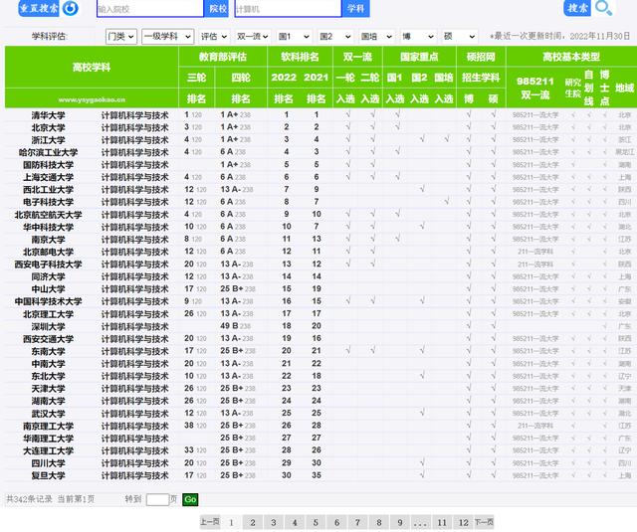Go to page 4
Viewport: 637px width, 532px height.
pos(295,522)
